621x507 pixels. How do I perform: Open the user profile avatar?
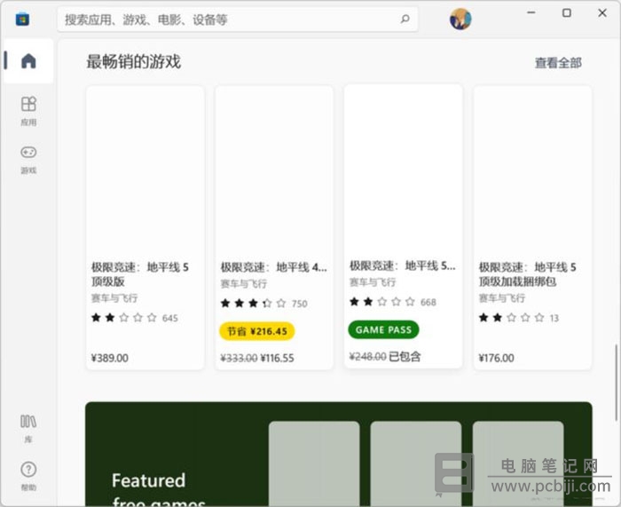[460, 19]
